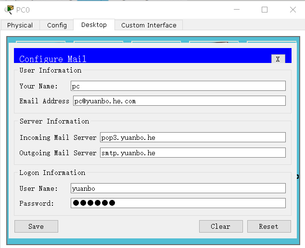Maximize the PC0 window

pos(265,10)
